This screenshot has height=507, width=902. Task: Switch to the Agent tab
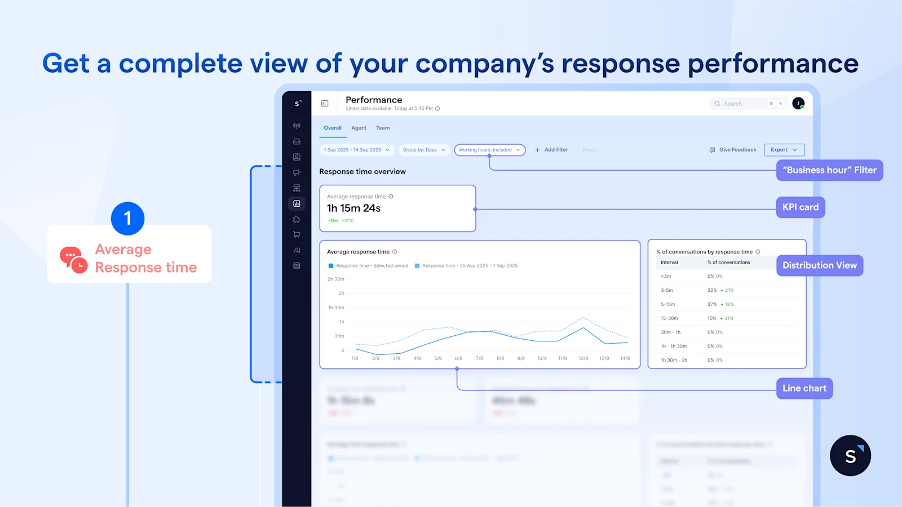click(359, 128)
